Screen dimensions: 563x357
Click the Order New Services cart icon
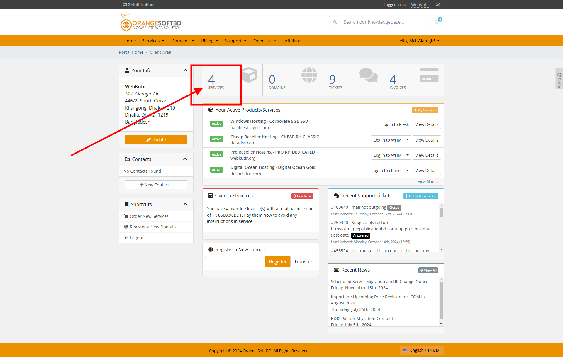point(127,216)
